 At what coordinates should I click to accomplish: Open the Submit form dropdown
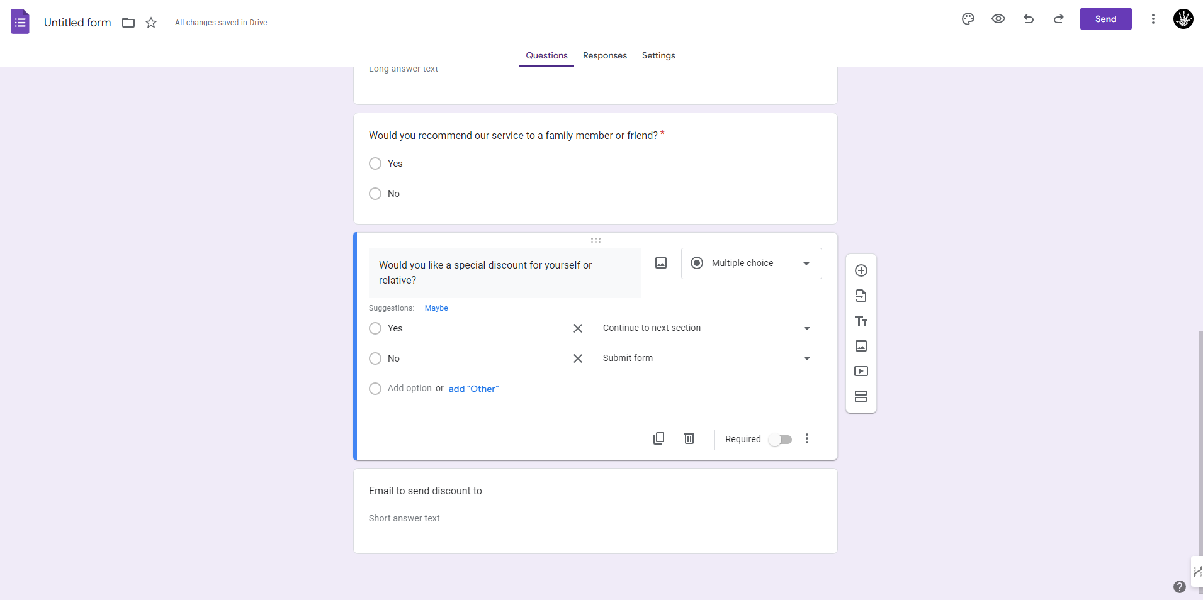point(706,358)
